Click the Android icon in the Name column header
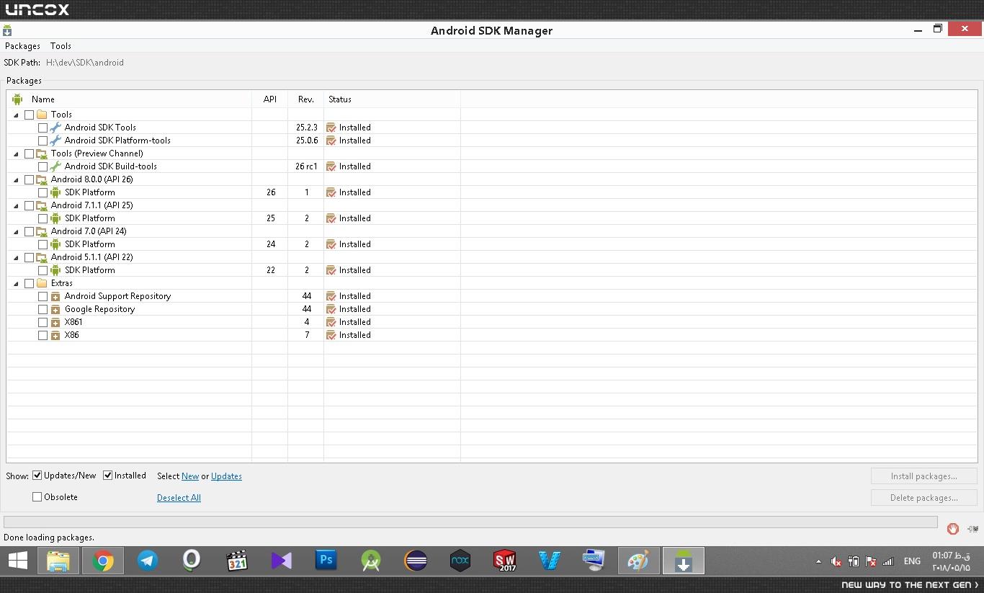Viewport: 984px width, 593px height. pyautogui.click(x=17, y=99)
